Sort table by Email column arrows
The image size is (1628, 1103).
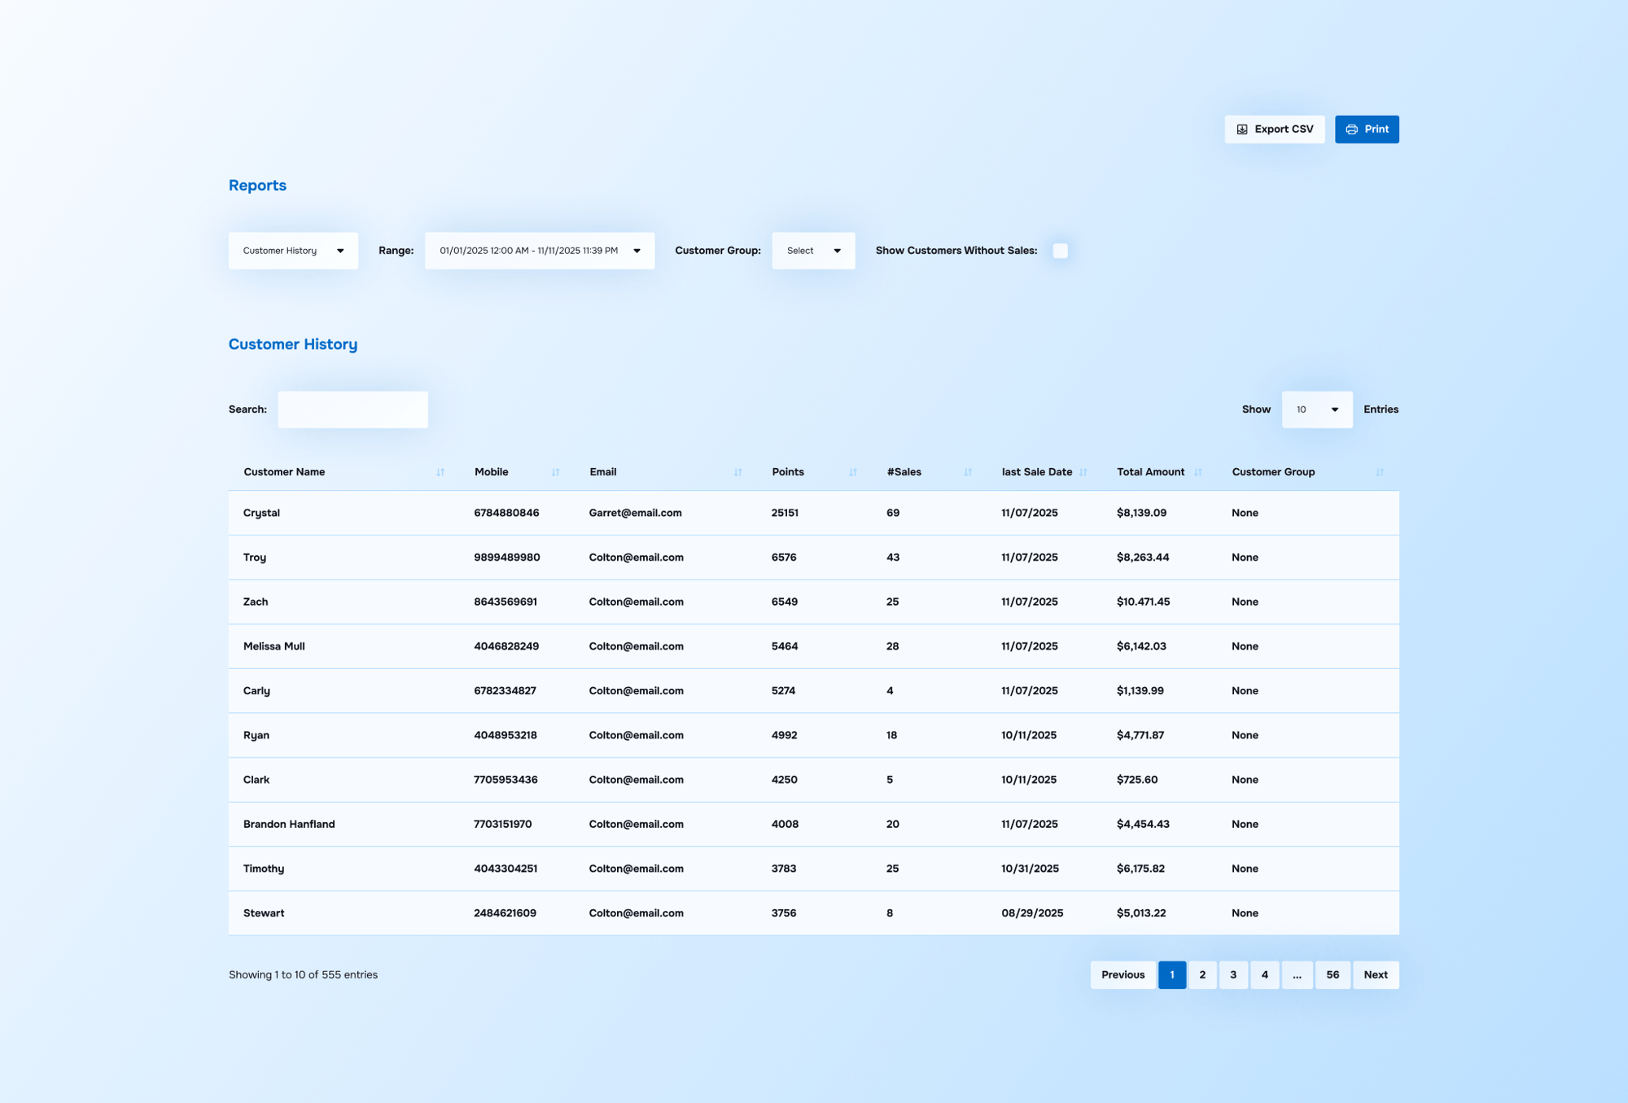pyautogui.click(x=737, y=472)
